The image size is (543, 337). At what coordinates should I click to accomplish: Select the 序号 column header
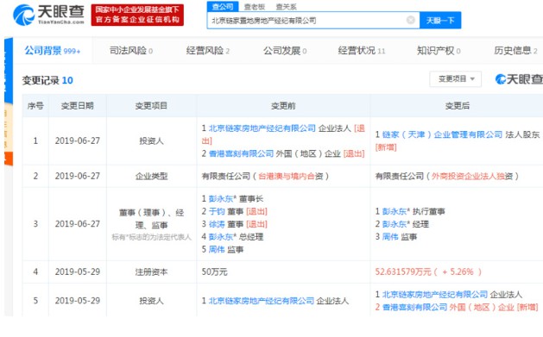click(x=35, y=106)
